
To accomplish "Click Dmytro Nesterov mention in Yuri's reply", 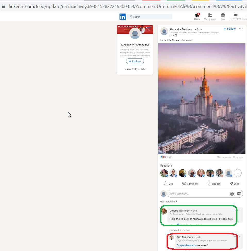I will 187,245.
